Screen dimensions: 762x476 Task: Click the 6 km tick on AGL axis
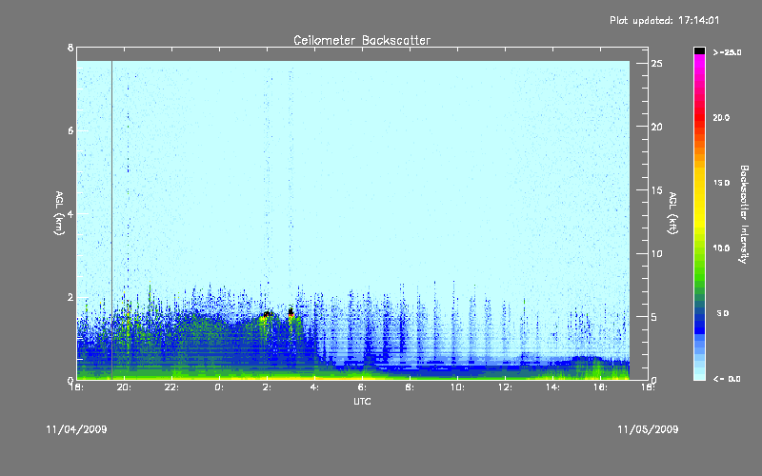point(70,130)
